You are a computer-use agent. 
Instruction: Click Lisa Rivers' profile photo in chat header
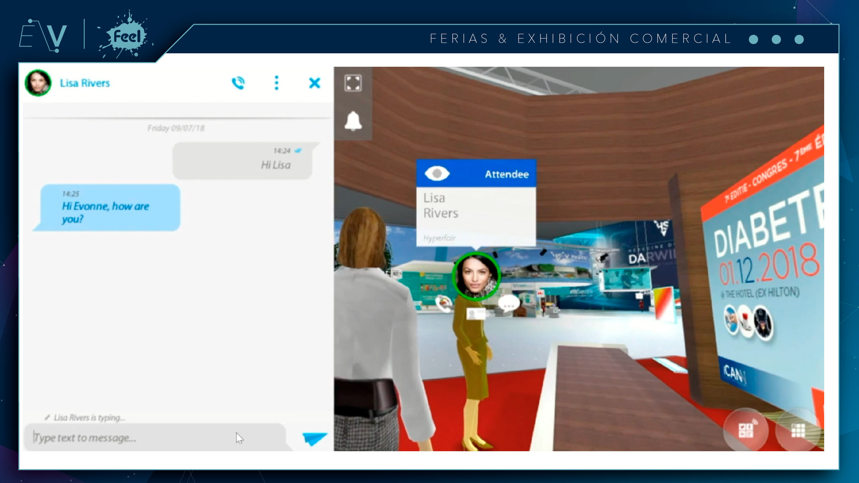pos(38,83)
